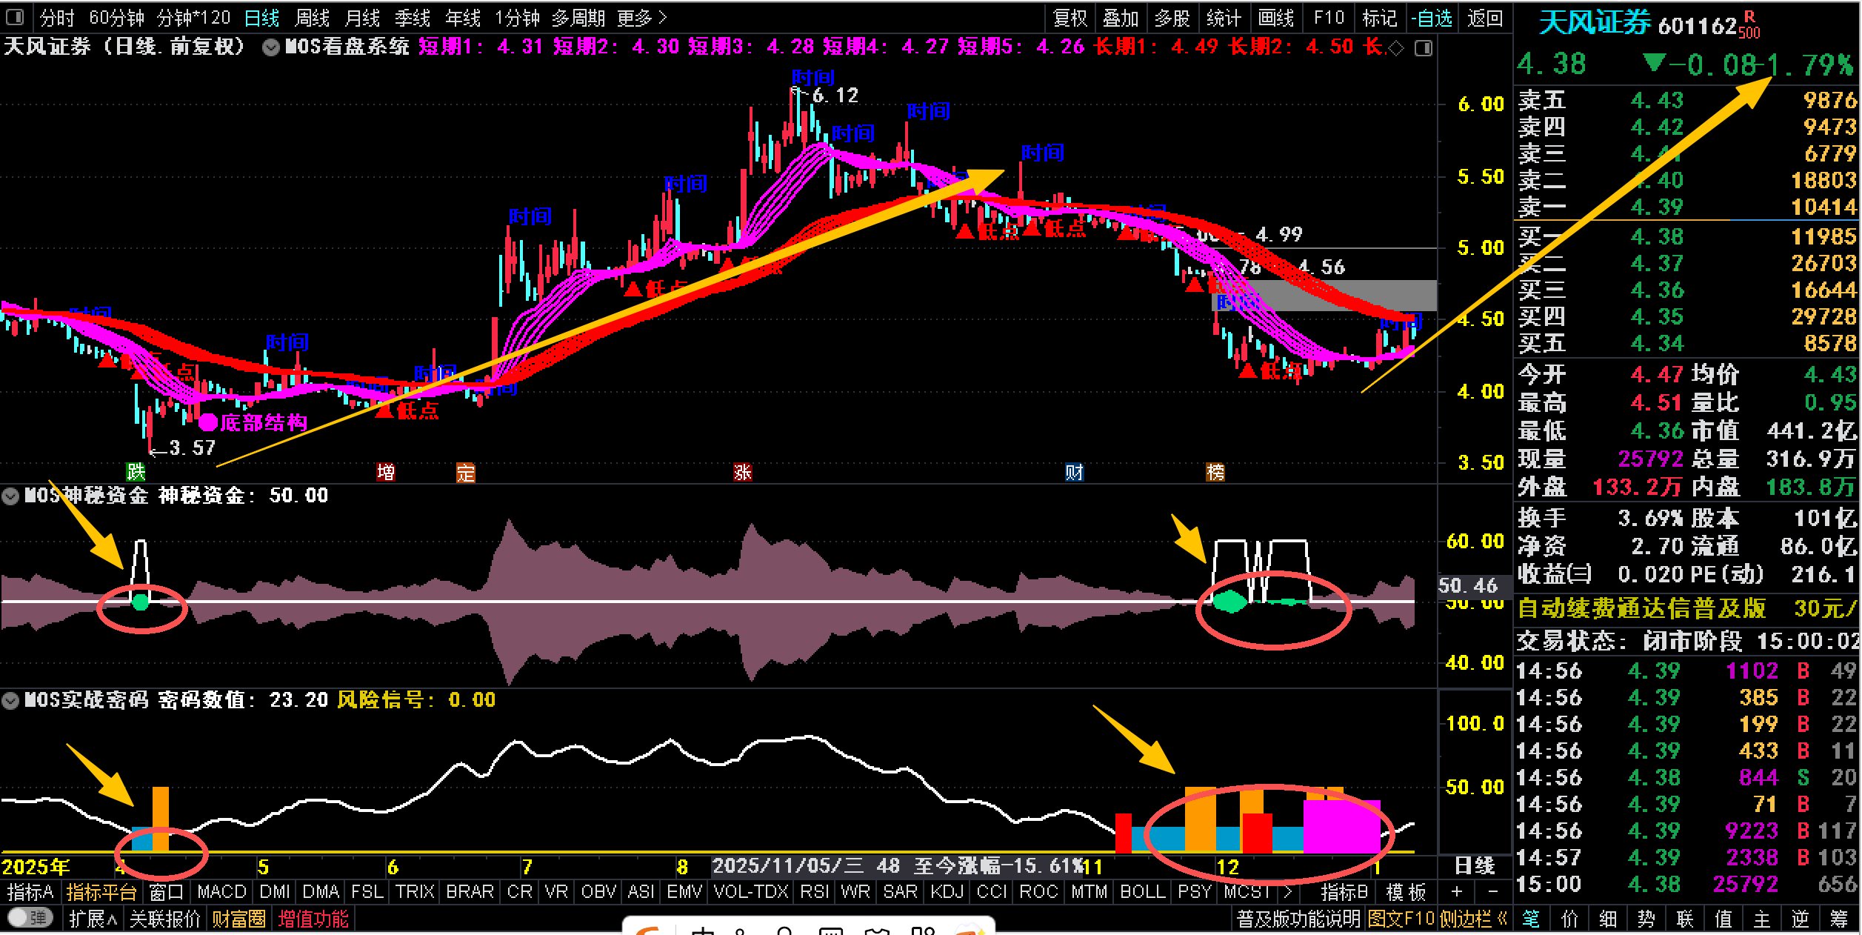
Task: Click the panel box icon beside diamond
Action: coord(1423,48)
